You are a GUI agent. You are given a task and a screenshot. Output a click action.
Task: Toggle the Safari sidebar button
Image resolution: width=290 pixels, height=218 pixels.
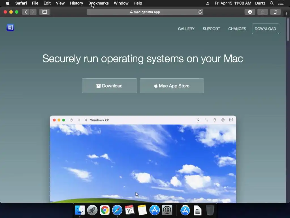coord(44,12)
